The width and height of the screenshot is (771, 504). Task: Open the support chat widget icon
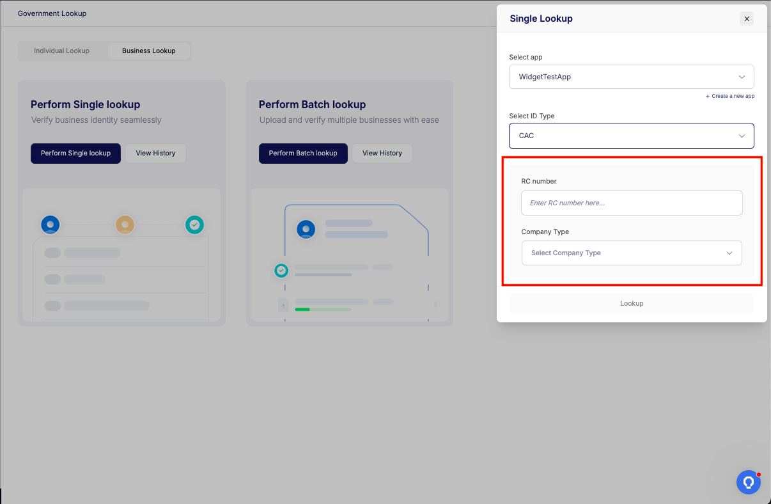[748, 482]
